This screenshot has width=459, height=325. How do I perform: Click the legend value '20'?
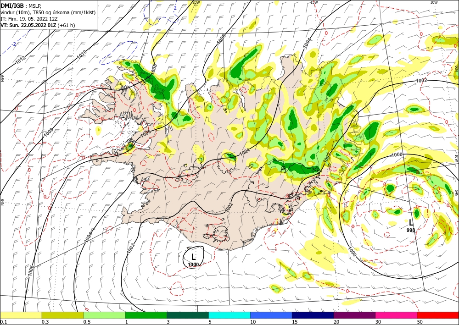[x=336, y=322]
